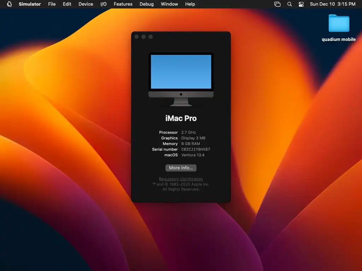Click the Graphics value Display 3 MB
This screenshot has width=362, height=271.
pos(193,138)
